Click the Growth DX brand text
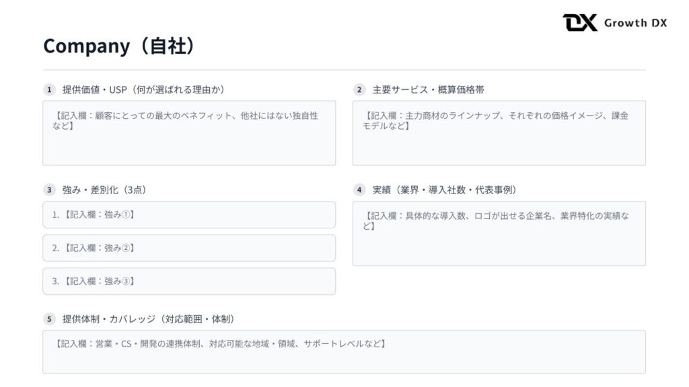The image size is (689, 387). point(635,23)
